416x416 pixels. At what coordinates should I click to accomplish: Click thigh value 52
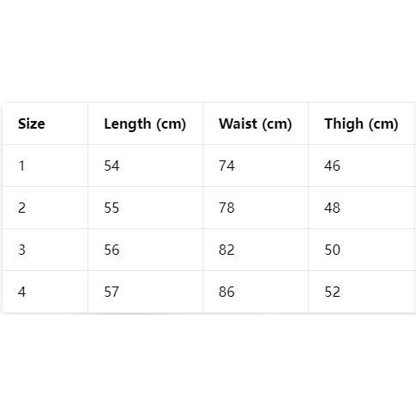[332, 292]
